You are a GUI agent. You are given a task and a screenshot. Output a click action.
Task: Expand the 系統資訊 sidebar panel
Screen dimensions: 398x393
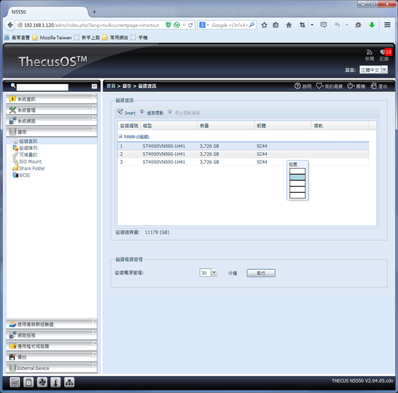52,99
